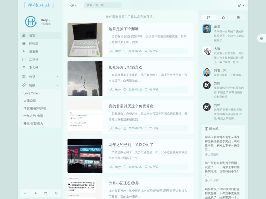Open the 碎碎念 sidebar item
This screenshot has width=266, height=199.
coord(40,43)
